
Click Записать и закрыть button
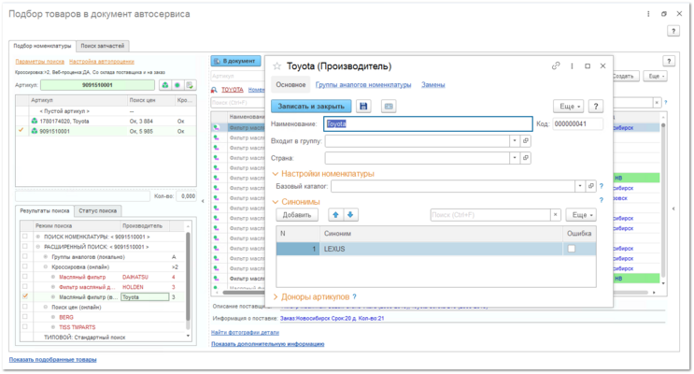tap(311, 107)
